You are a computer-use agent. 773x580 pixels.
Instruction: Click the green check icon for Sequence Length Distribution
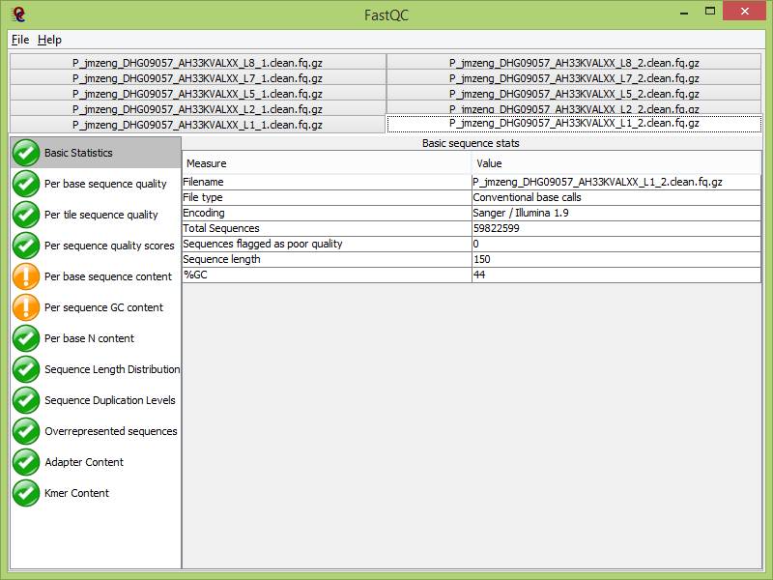(26, 369)
